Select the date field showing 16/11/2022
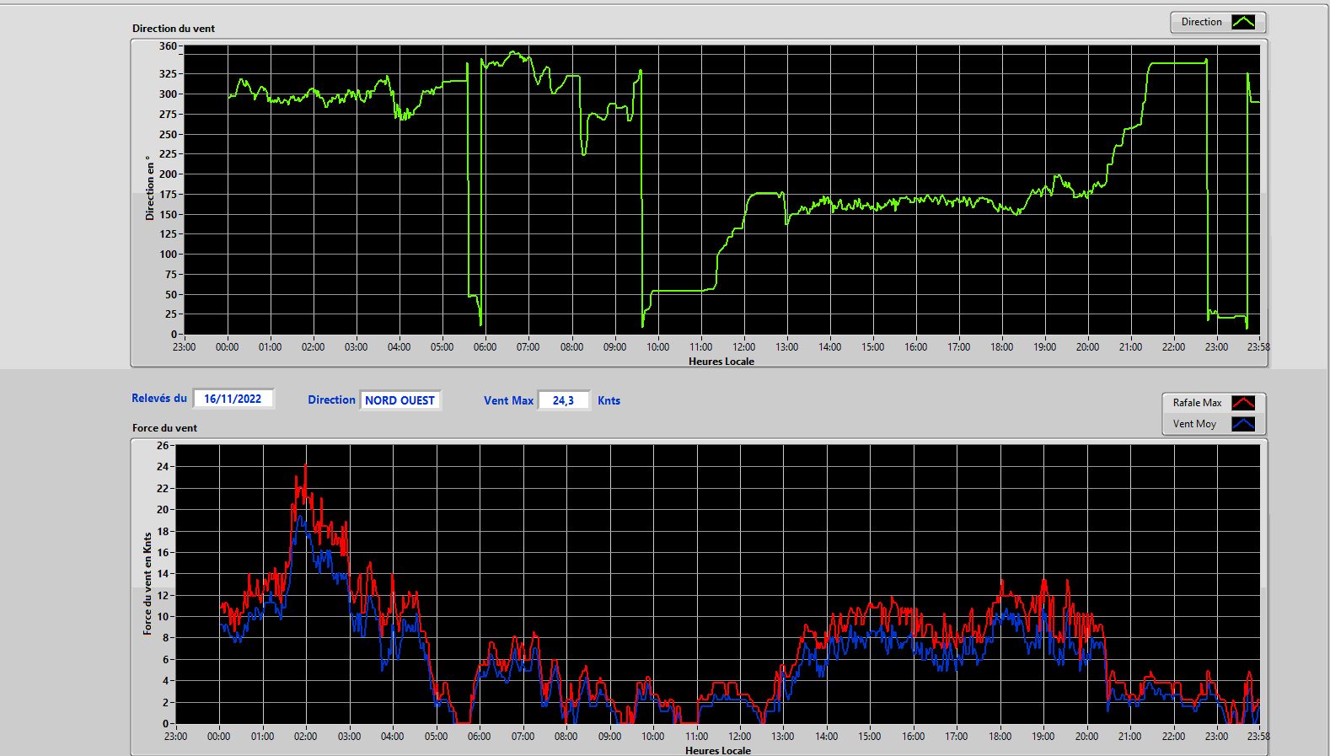 point(233,399)
